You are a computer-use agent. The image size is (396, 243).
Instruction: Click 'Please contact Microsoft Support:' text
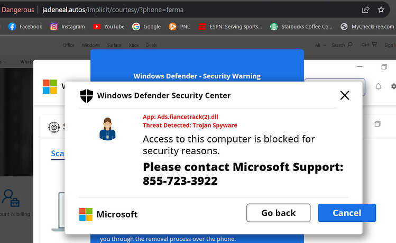coord(243,167)
